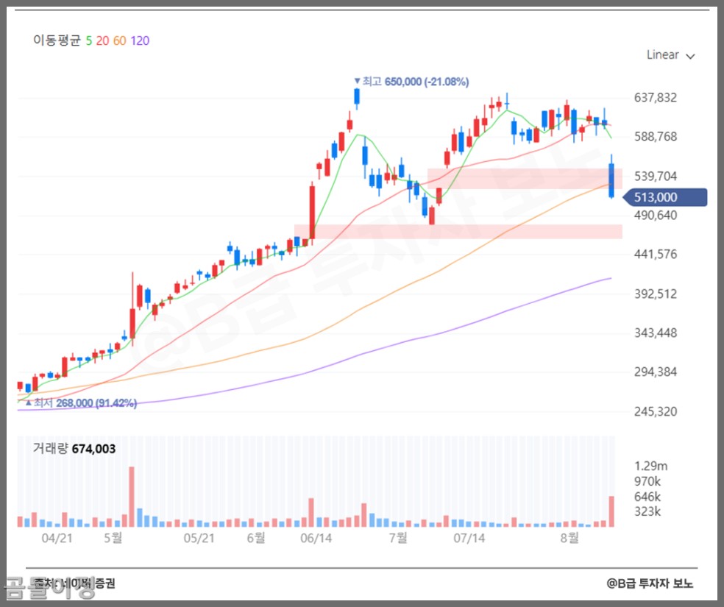Click the 441,576 price axis label
Image resolution: width=724 pixels, height=607 pixels.
point(655,255)
